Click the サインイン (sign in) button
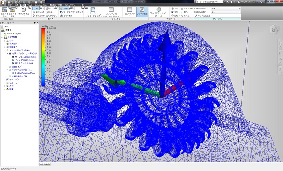This screenshot has height=171, width=283. [245, 2]
